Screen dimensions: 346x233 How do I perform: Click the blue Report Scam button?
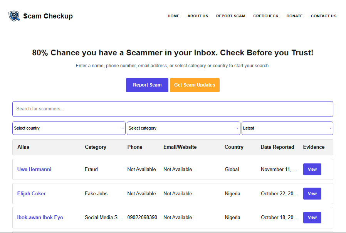(147, 85)
